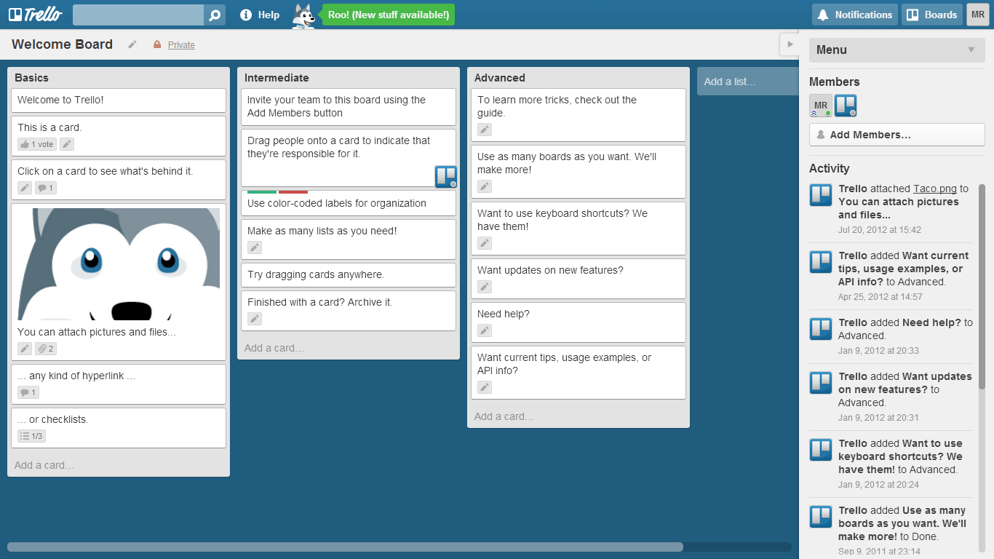Image resolution: width=994 pixels, height=559 pixels.
Task: Click pencil icon on 'Finished with a card?' card
Action: click(x=254, y=319)
